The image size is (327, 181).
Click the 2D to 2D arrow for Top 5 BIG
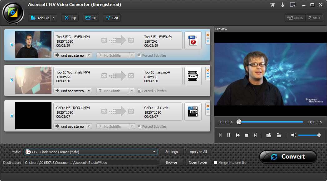pos(118,40)
